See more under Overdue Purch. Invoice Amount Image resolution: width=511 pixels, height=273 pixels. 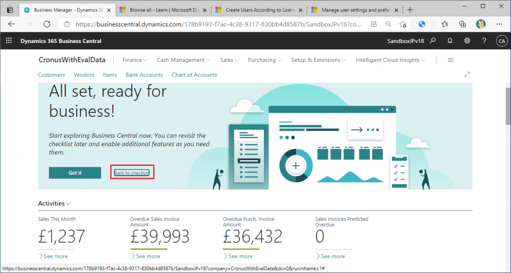click(x=238, y=256)
